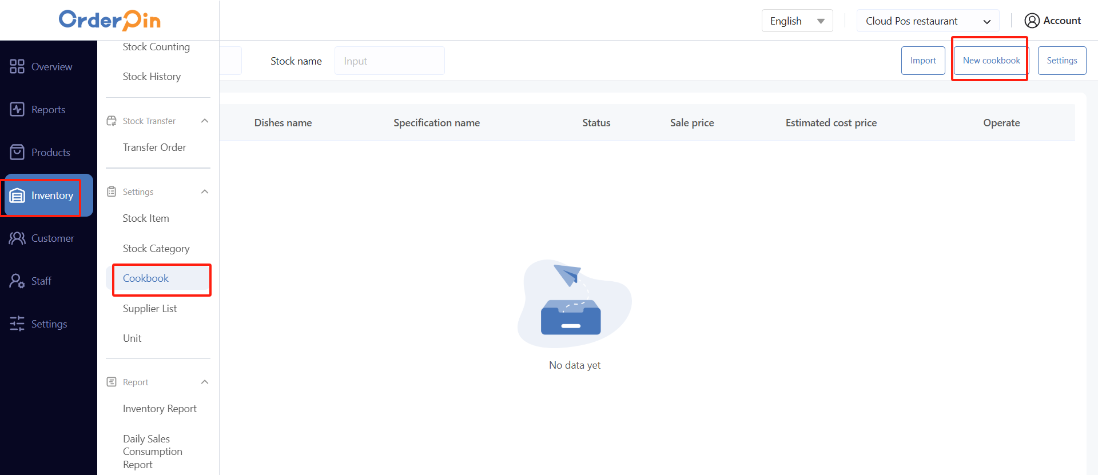This screenshot has height=475, width=1098.
Task: Select the Inventory box icon
Action: (17, 195)
